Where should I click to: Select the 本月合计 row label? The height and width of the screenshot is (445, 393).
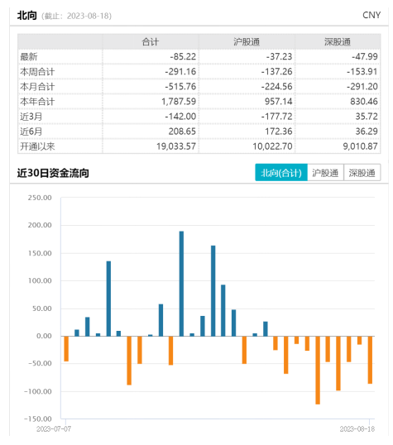click(x=37, y=86)
